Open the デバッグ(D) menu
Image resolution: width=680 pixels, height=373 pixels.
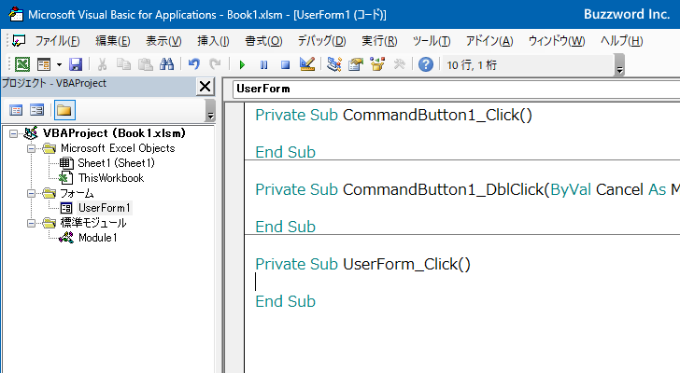click(x=321, y=41)
